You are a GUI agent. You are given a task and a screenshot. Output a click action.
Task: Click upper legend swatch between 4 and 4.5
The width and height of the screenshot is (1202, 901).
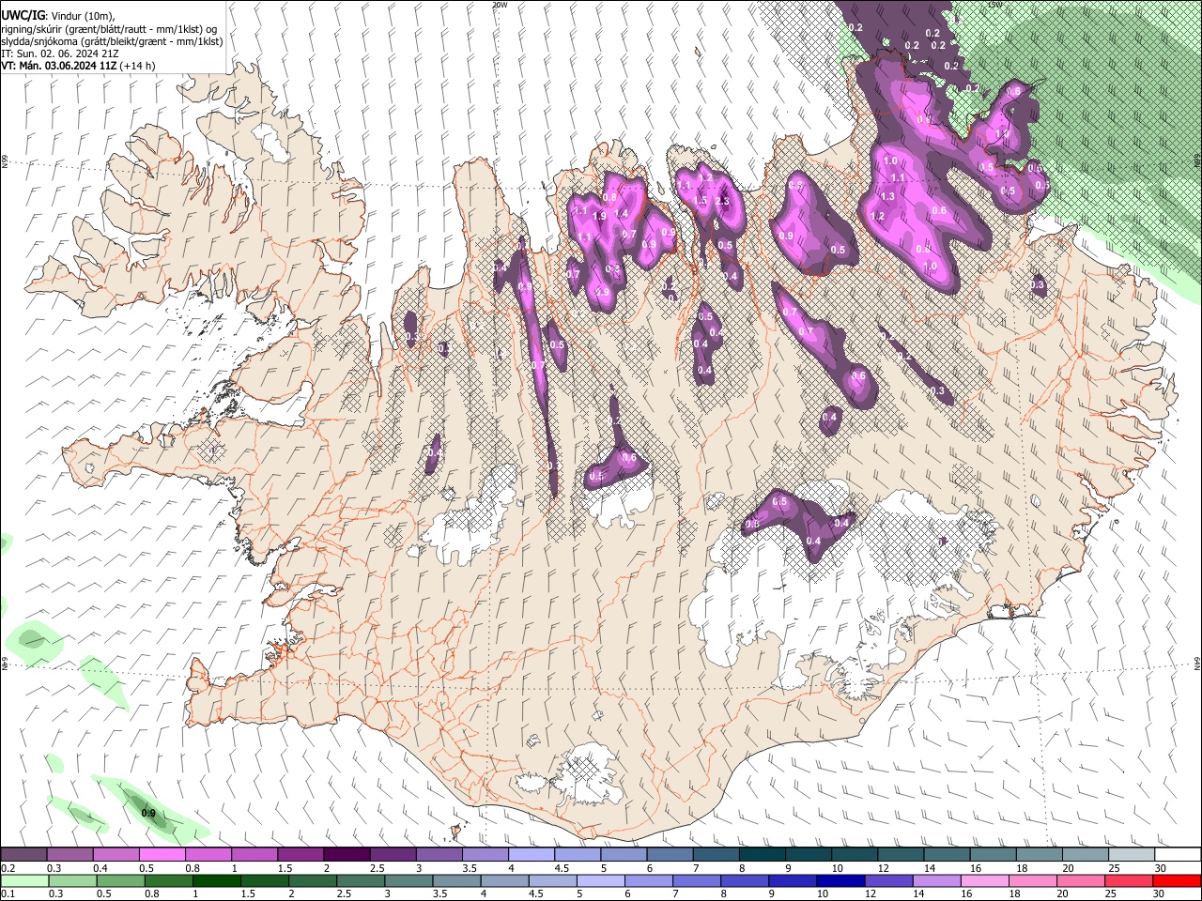point(532,854)
